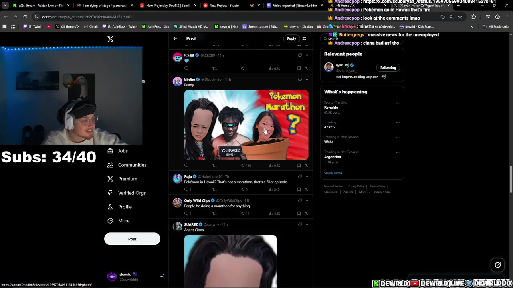The width and height of the screenshot is (513, 288).
Task: Bookmark the bbdim 'Ready' tweet
Action: (x=299, y=166)
